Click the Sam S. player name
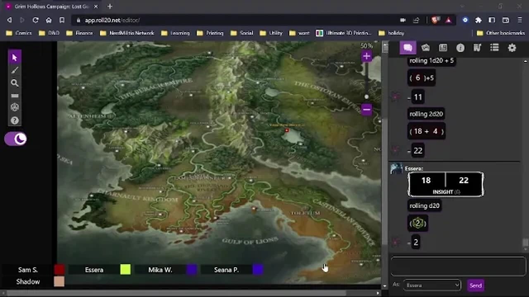The image size is (529, 297). click(x=28, y=270)
